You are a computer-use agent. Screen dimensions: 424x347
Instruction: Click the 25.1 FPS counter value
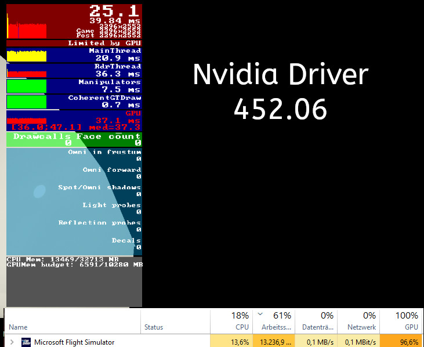(114, 11)
